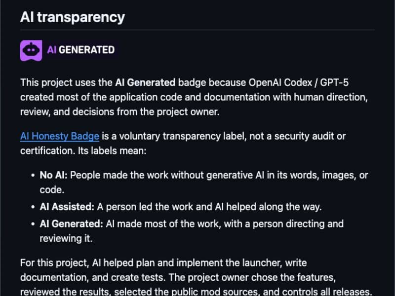Click the line starting For this project
This screenshot has width=395, height=296.
point(163,263)
